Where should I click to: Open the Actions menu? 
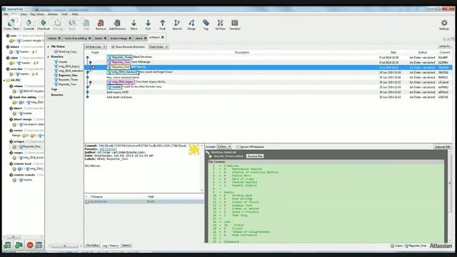(52, 14)
